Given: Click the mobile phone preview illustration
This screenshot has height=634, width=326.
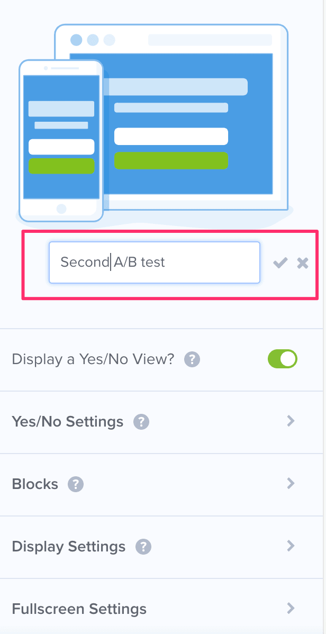Looking at the screenshot, I should (61, 139).
